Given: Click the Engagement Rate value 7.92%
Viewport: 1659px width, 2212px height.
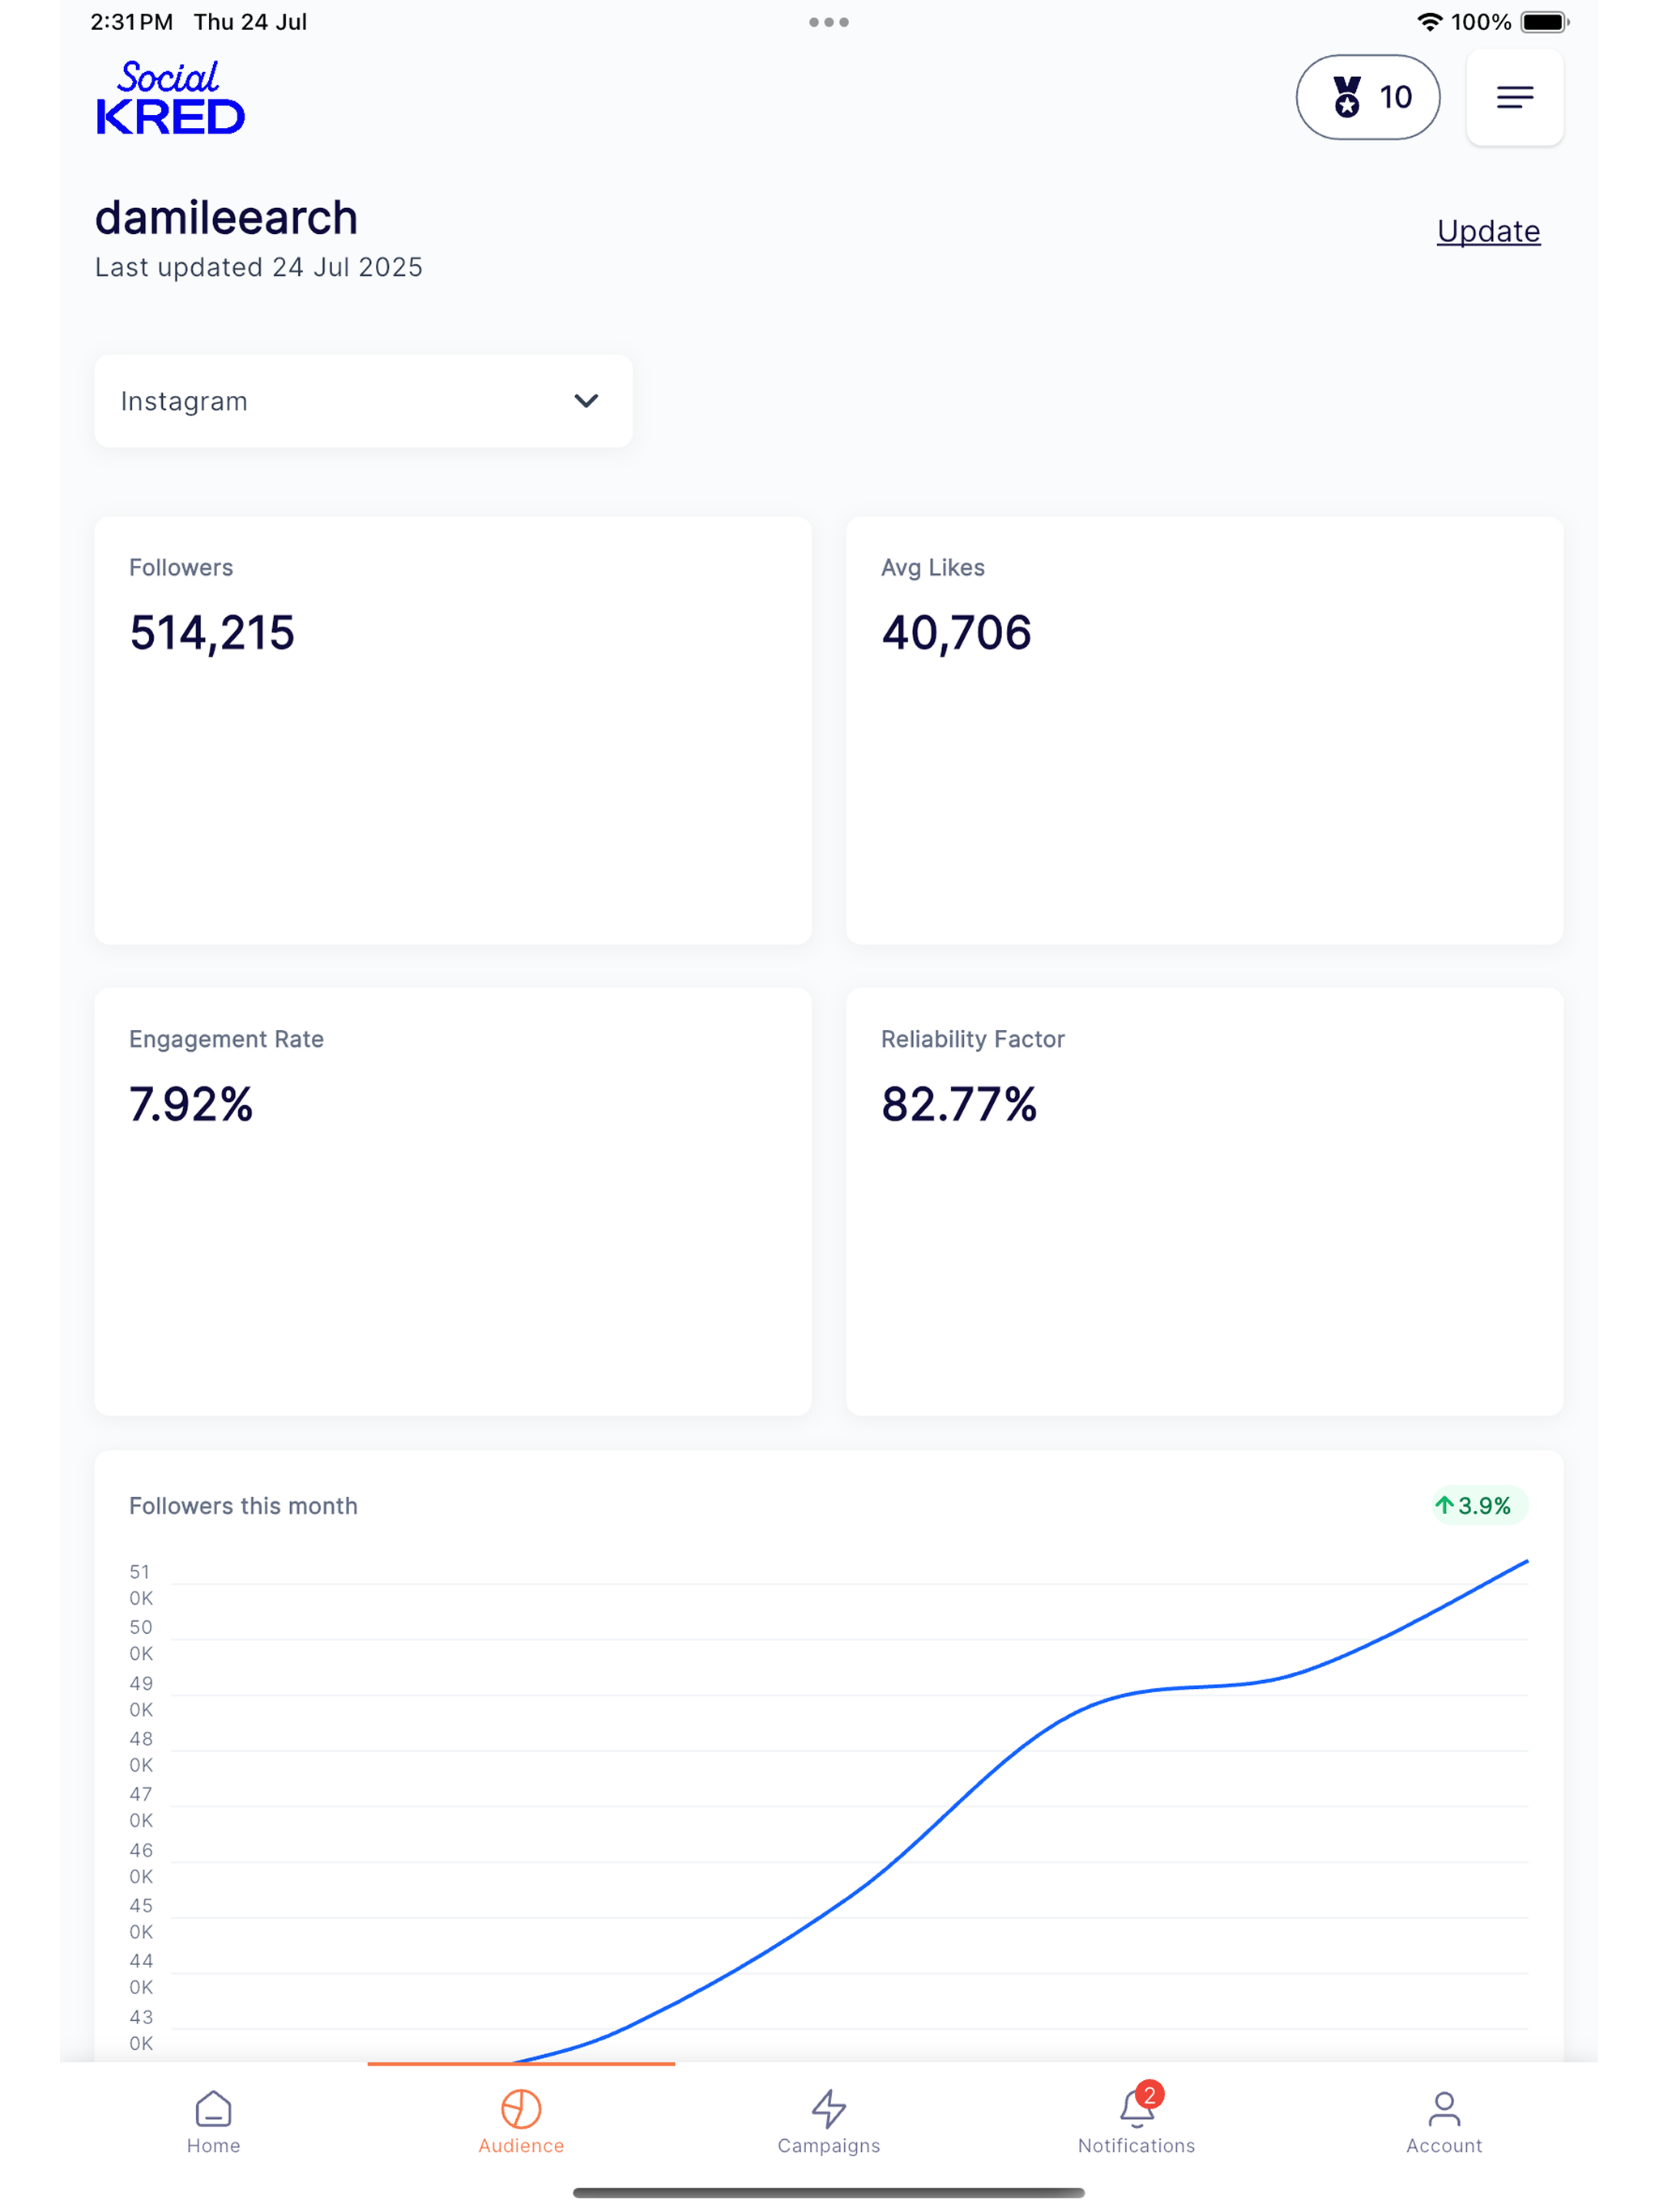Looking at the screenshot, I should (x=191, y=1104).
